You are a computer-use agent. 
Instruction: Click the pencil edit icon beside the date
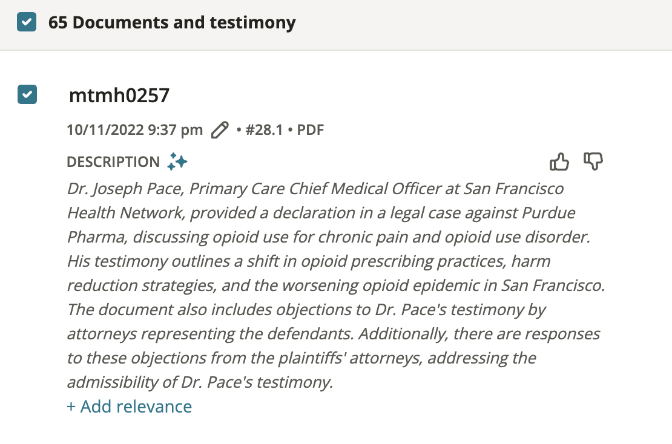(x=220, y=129)
